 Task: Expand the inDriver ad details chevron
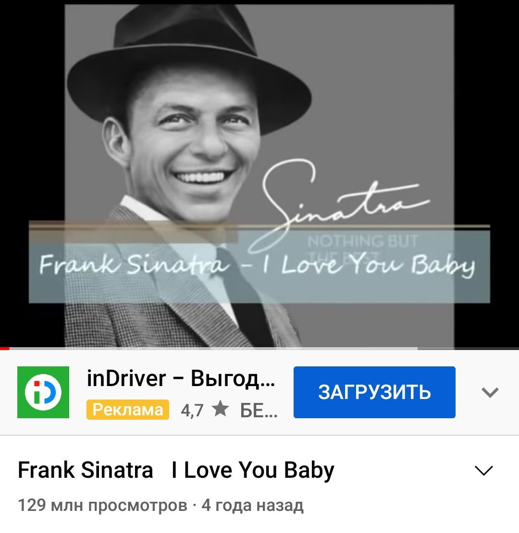coord(490,392)
